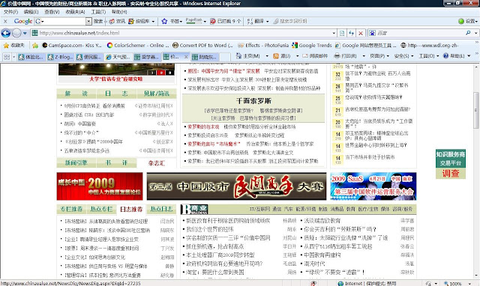This screenshot has height=286, width=480.
Task: Open the 工具(O) command bar dropdown
Action: pos(428,56)
